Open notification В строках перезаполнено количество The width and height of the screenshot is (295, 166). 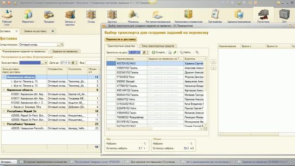click(44, 162)
